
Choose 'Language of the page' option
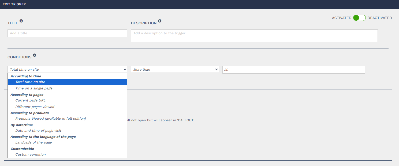point(33,142)
